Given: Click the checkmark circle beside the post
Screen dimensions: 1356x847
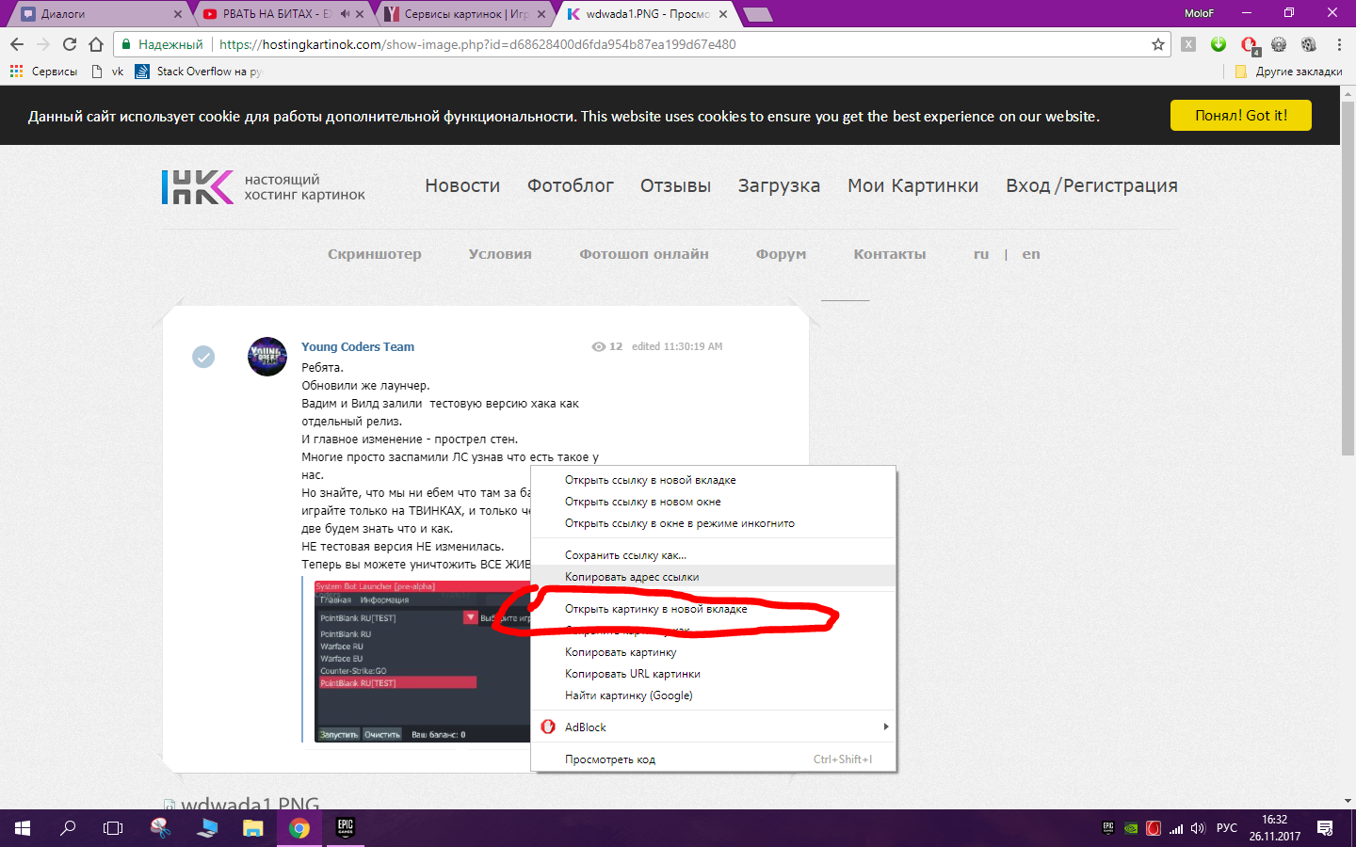Looking at the screenshot, I should point(203,357).
